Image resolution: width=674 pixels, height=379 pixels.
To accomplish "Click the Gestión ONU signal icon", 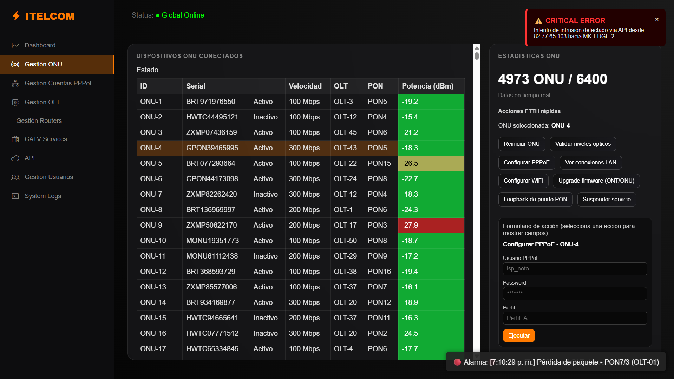I will (15, 64).
